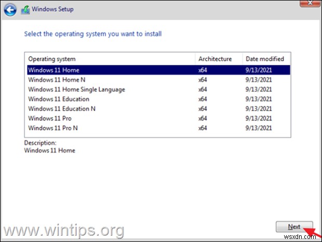
Task: Click the "Select the operating system" heading
Action: pyautogui.click(x=93, y=34)
